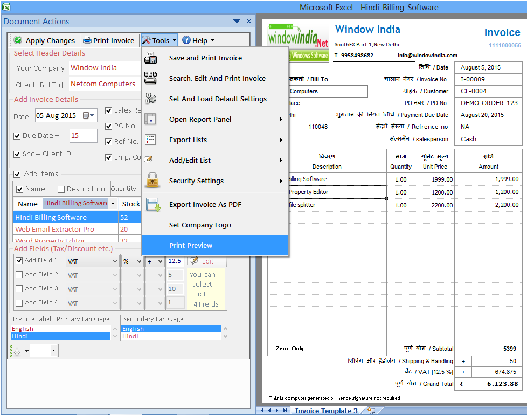Select Web Email Extractor Pro item row
Screen dimensions: 527x416
point(77,229)
